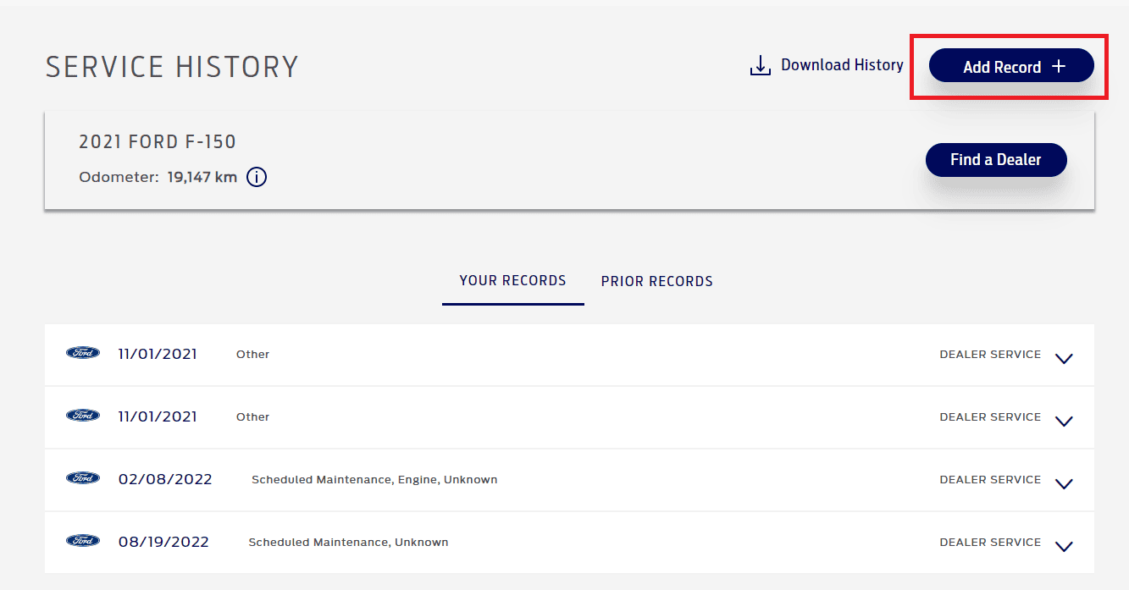Expand the 08/19/2022 service record

pos(1065,546)
